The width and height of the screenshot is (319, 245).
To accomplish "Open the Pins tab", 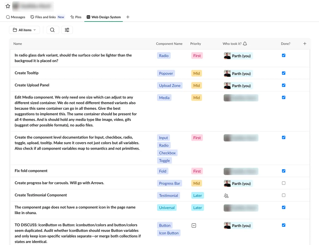I will 76,17.
